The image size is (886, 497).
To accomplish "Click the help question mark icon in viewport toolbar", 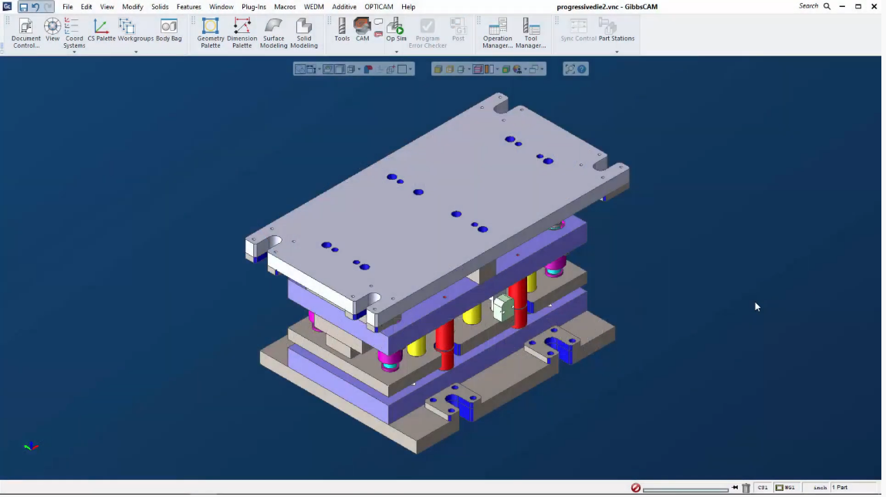I will 581,69.
